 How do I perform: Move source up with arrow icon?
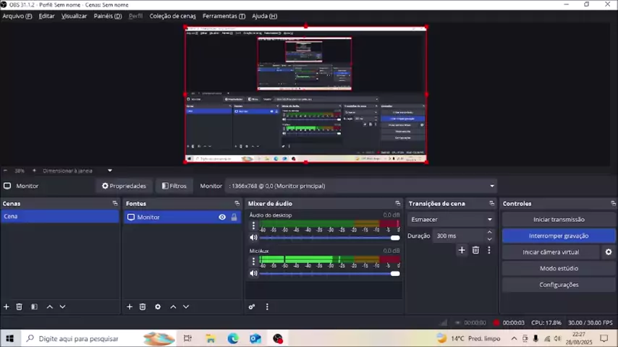(173, 307)
